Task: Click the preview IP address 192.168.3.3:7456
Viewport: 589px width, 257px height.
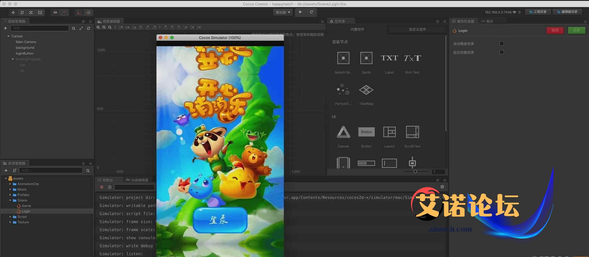Action: (x=498, y=13)
